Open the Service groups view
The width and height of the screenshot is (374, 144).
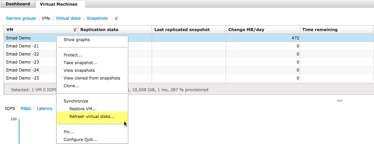pyautogui.click(x=21, y=18)
